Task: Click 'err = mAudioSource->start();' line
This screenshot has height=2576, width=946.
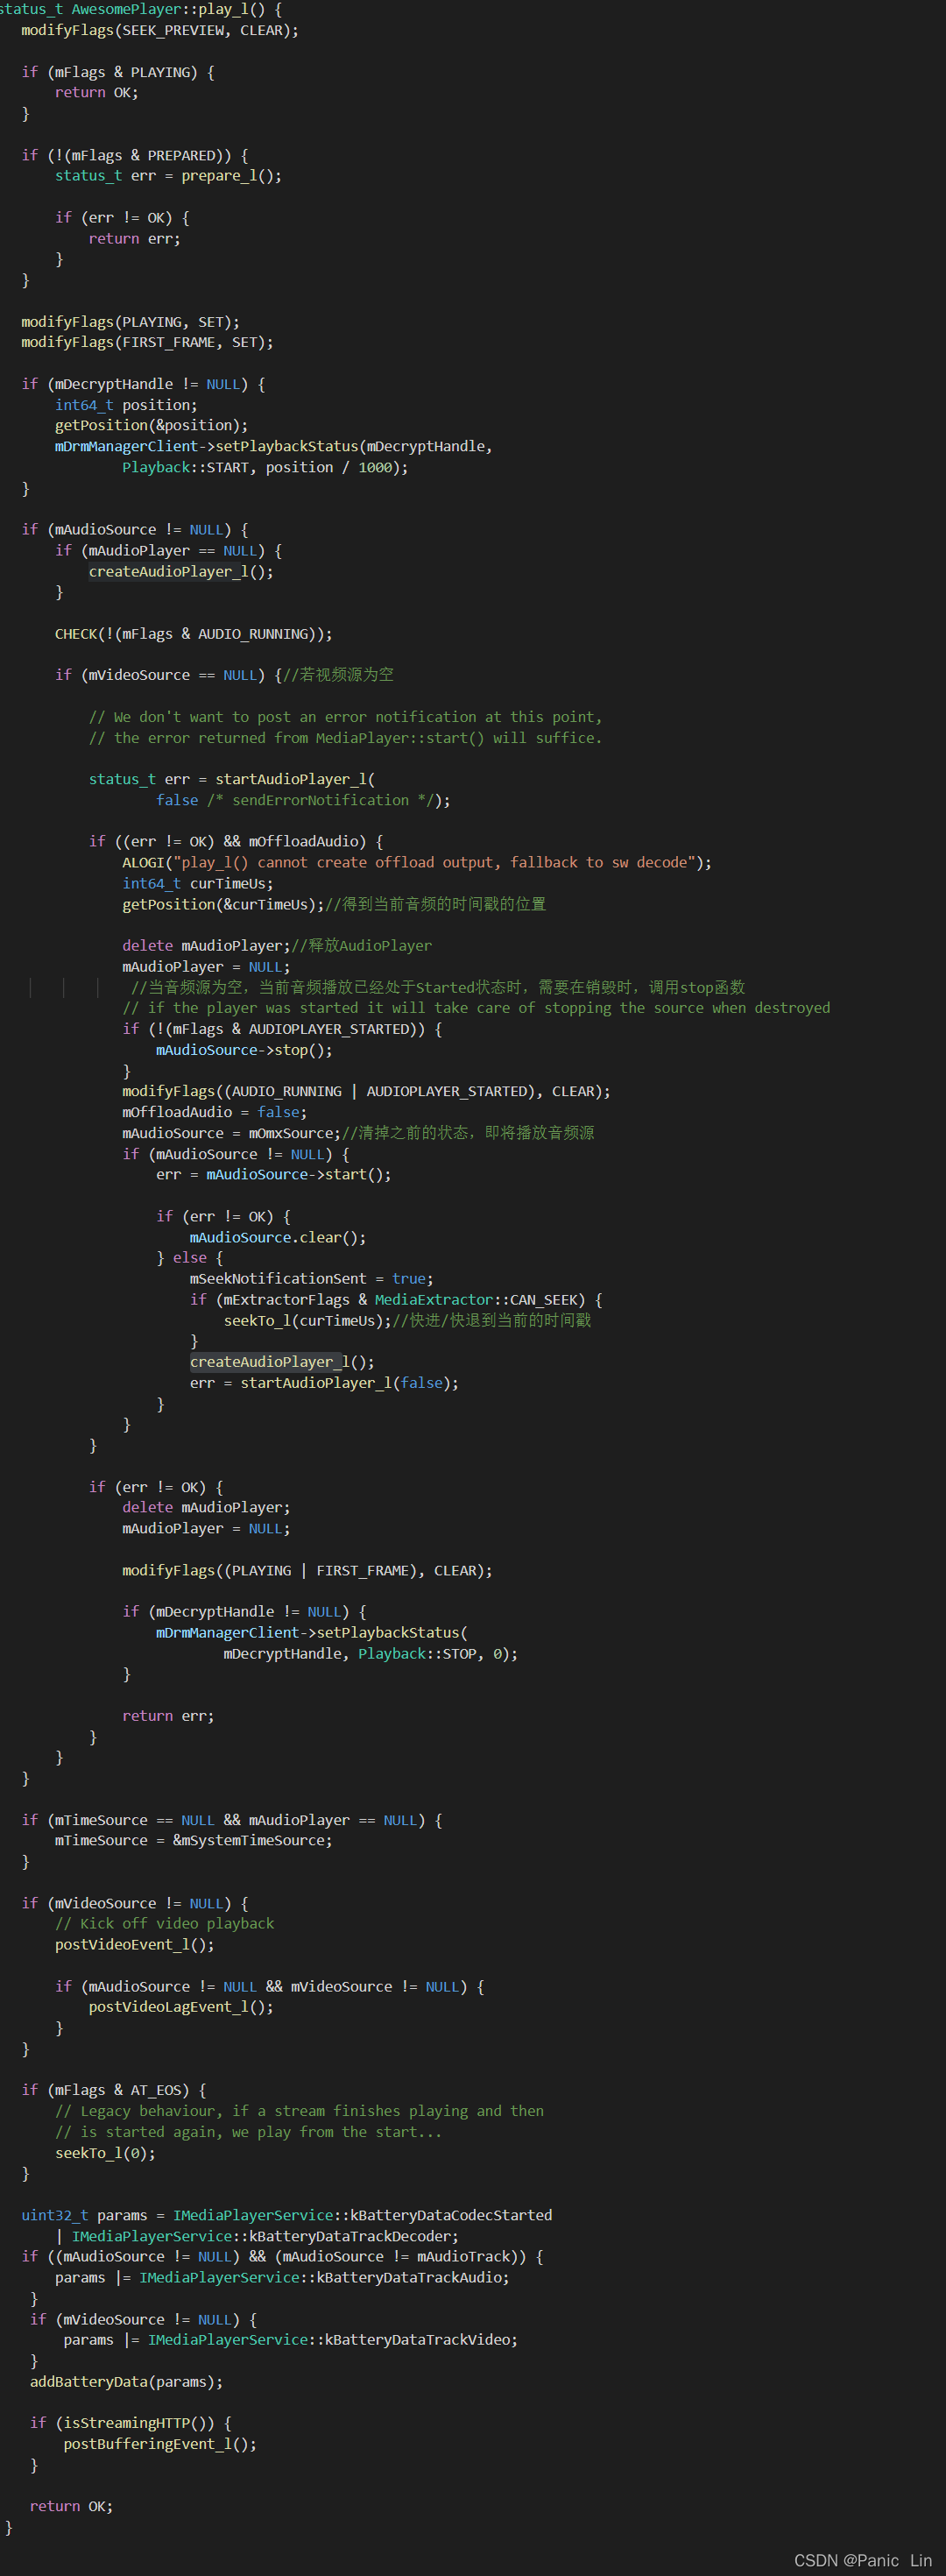Action: (x=274, y=1175)
